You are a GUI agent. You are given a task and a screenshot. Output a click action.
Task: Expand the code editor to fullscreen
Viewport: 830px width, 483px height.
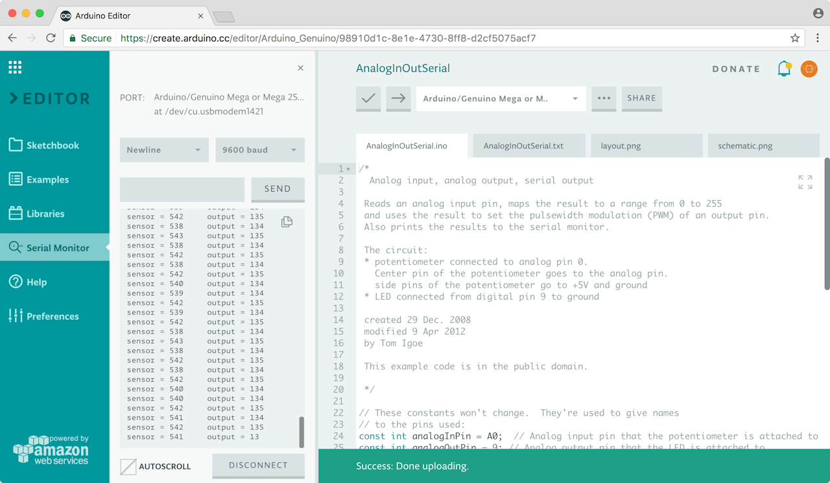[805, 182]
